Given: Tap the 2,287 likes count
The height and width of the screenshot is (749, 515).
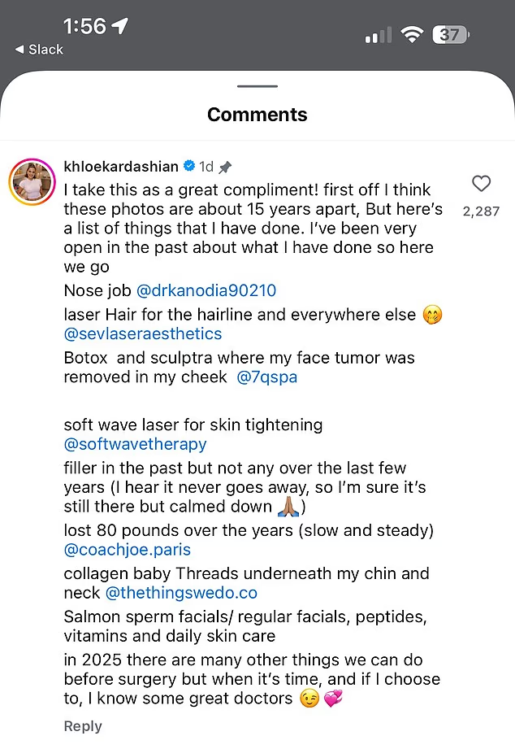Looking at the screenshot, I should click(x=481, y=211).
